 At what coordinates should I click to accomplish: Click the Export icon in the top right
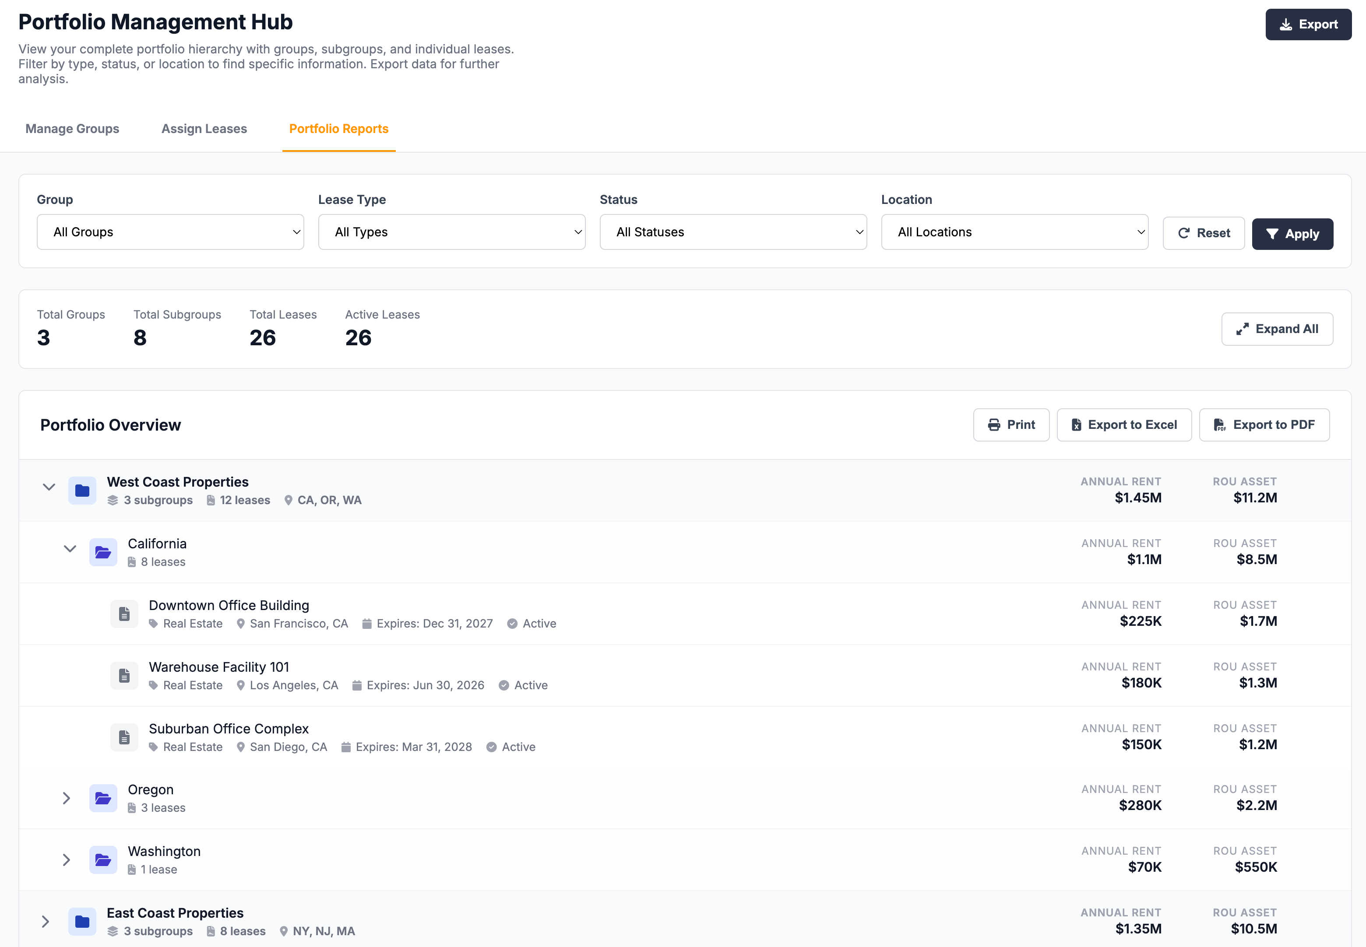pyautogui.click(x=1286, y=25)
